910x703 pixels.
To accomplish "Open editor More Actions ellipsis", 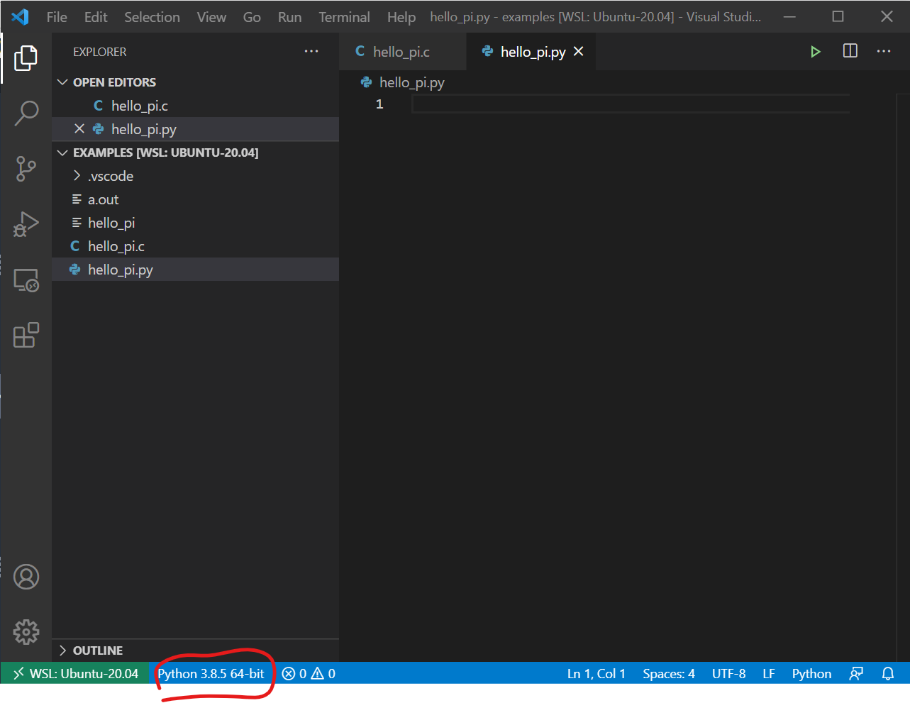I will tap(884, 51).
